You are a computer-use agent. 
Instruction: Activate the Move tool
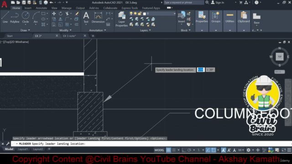click(54, 14)
